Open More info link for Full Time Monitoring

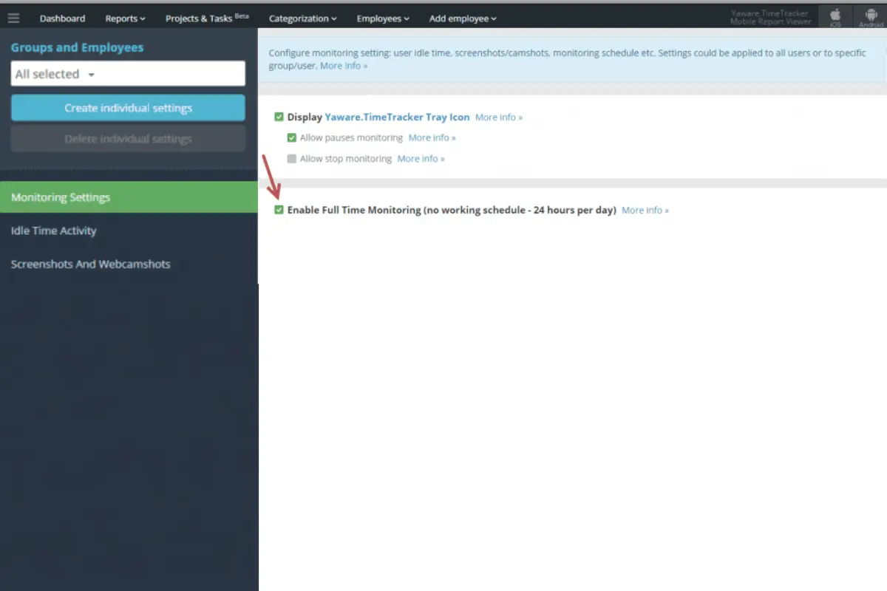coord(645,211)
